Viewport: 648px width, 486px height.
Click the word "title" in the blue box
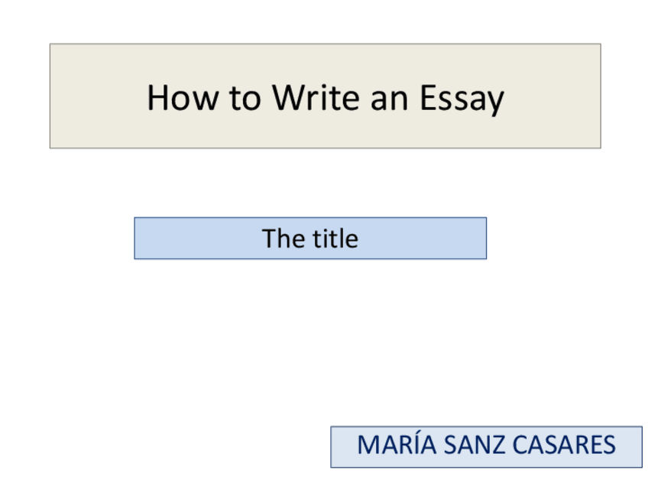click(x=335, y=238)
